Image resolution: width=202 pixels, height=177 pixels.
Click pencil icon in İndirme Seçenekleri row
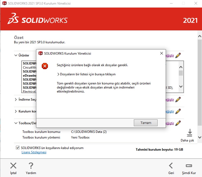click(178, 100)
